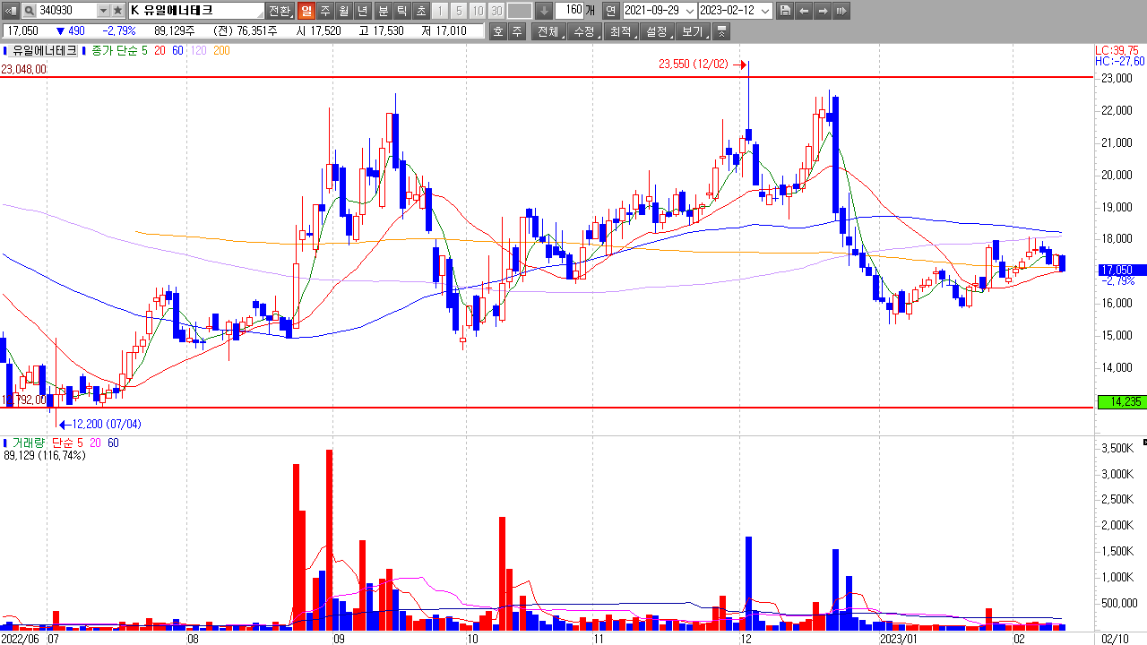Click the 23,048.00 upper line label
The height and width of the screenshot is (645, 1147).
point(24,69)
